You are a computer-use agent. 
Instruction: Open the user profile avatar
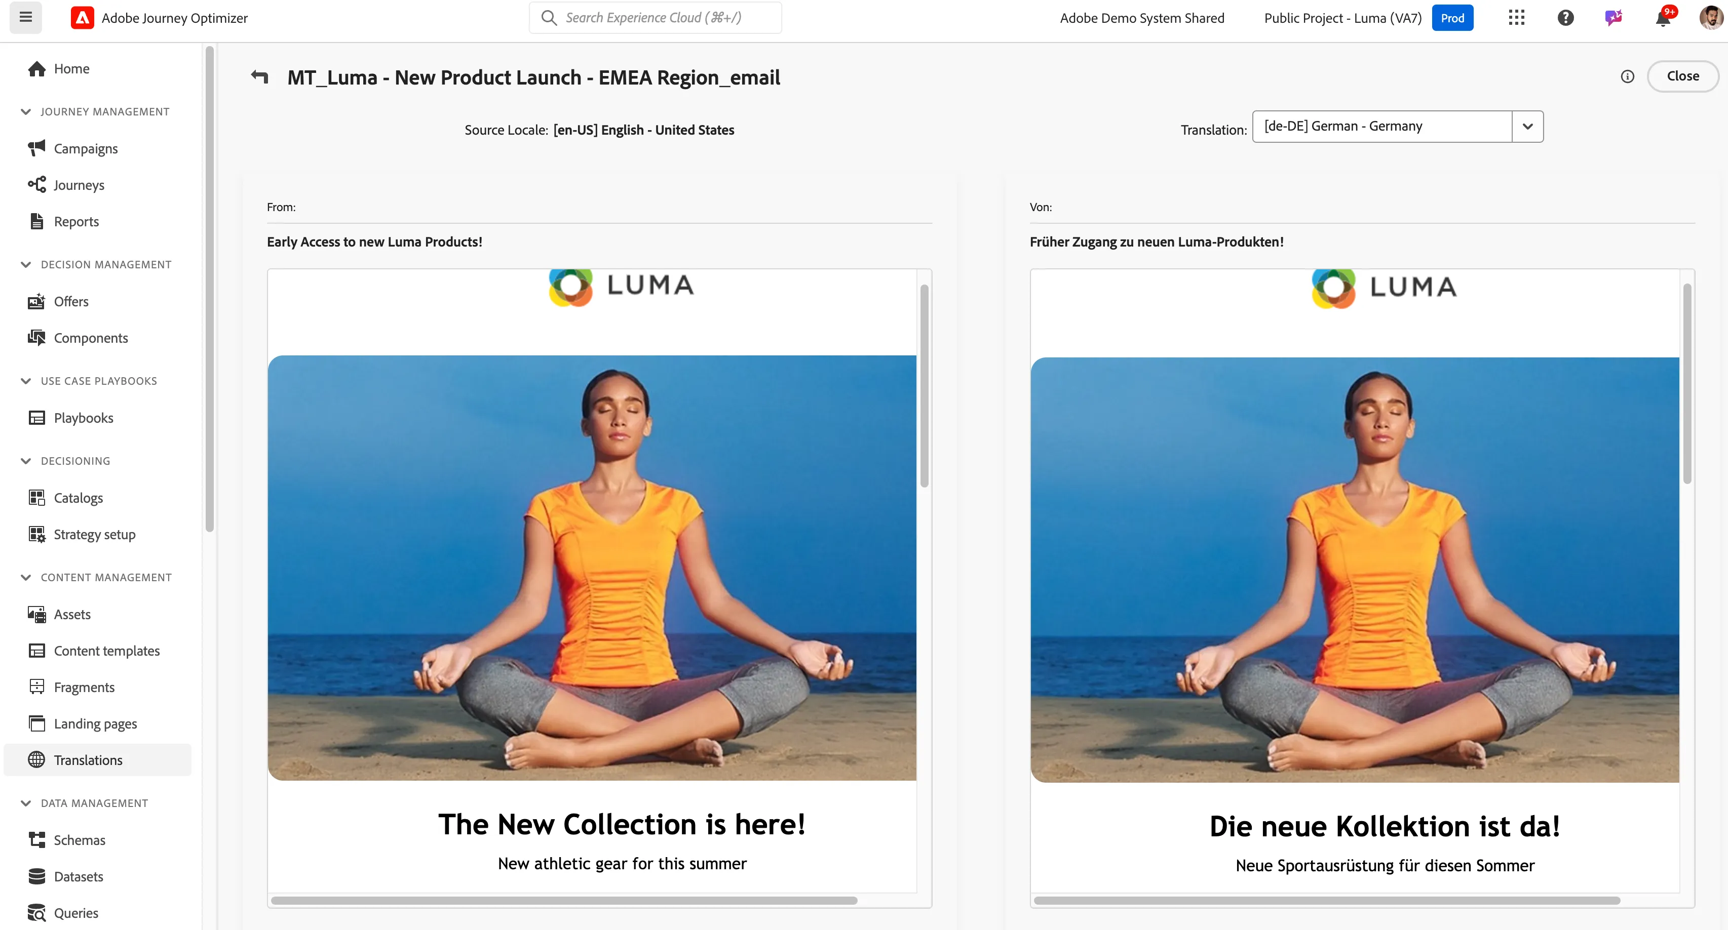pos(1711,18)
